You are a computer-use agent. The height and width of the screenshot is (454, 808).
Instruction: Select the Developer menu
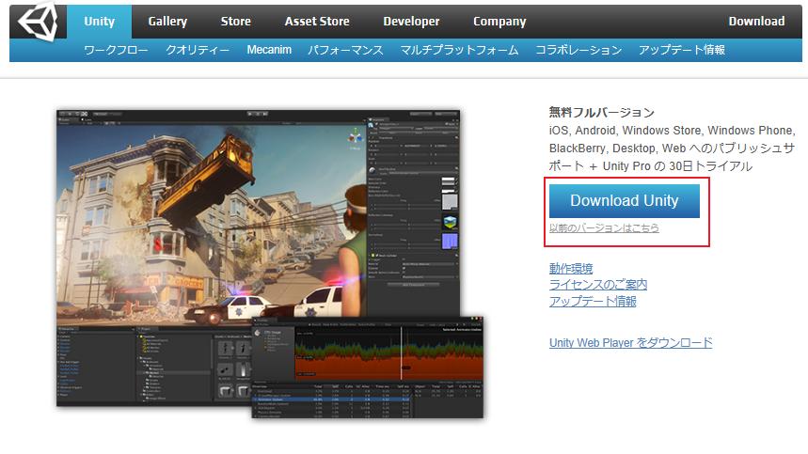pos(411,22)
